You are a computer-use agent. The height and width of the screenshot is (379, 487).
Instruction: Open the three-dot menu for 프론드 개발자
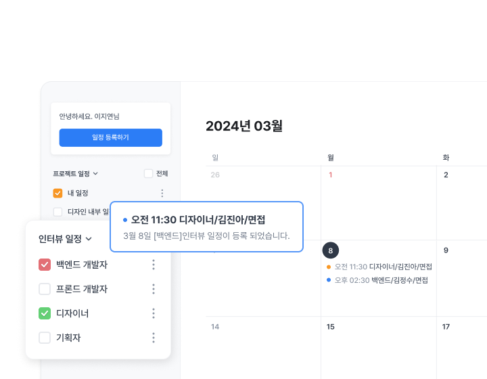(x=154, y=289)
